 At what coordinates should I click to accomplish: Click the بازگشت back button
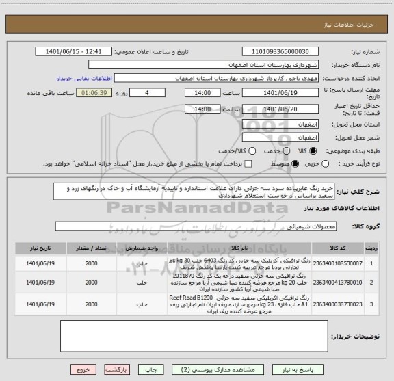117,369
